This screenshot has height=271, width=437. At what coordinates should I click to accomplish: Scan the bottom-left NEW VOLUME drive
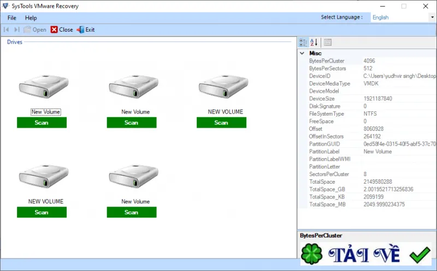click(x=42, y=212)
